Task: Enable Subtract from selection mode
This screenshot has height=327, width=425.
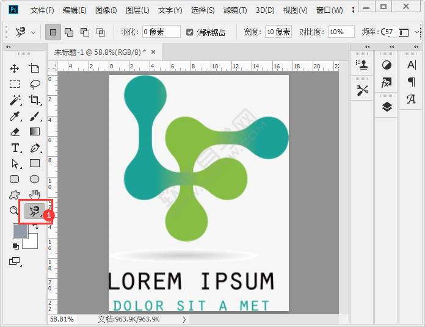Action: [84, 32]
